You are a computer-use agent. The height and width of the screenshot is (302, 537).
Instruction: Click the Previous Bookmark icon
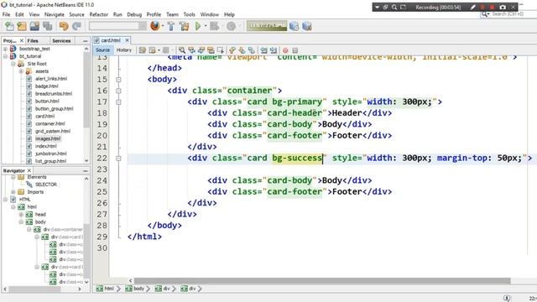[232, 50]
